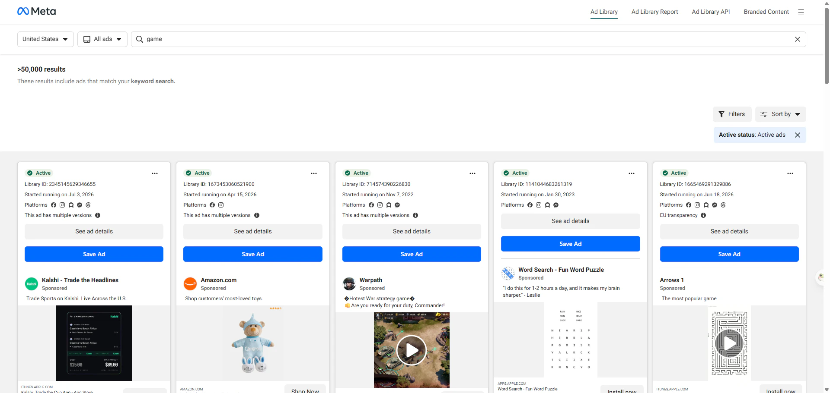Open the United States country dropdown
Screen dimensions: 830x393
45,39
